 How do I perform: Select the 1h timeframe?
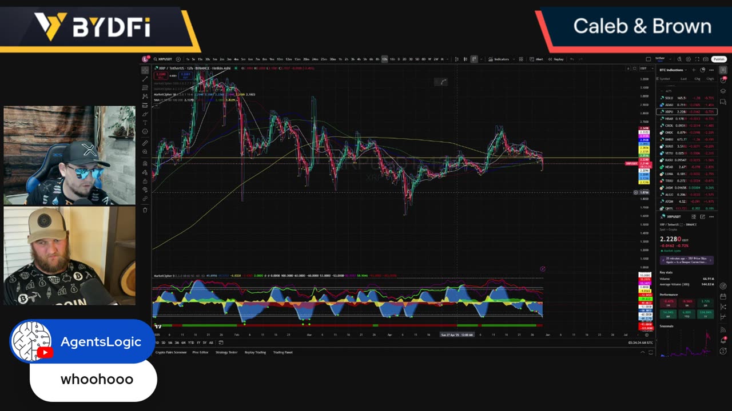(x=340, y=59)
